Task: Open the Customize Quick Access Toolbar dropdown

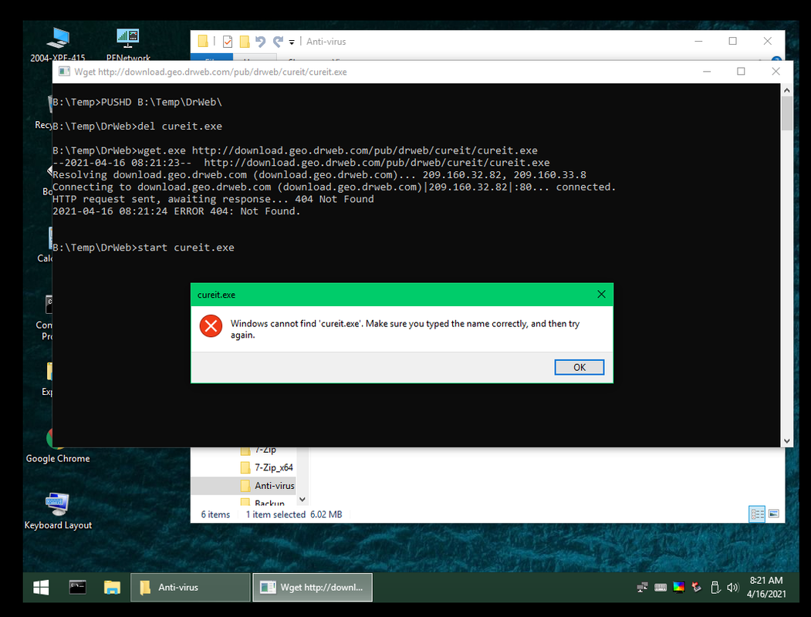Action: coord(292,42)
